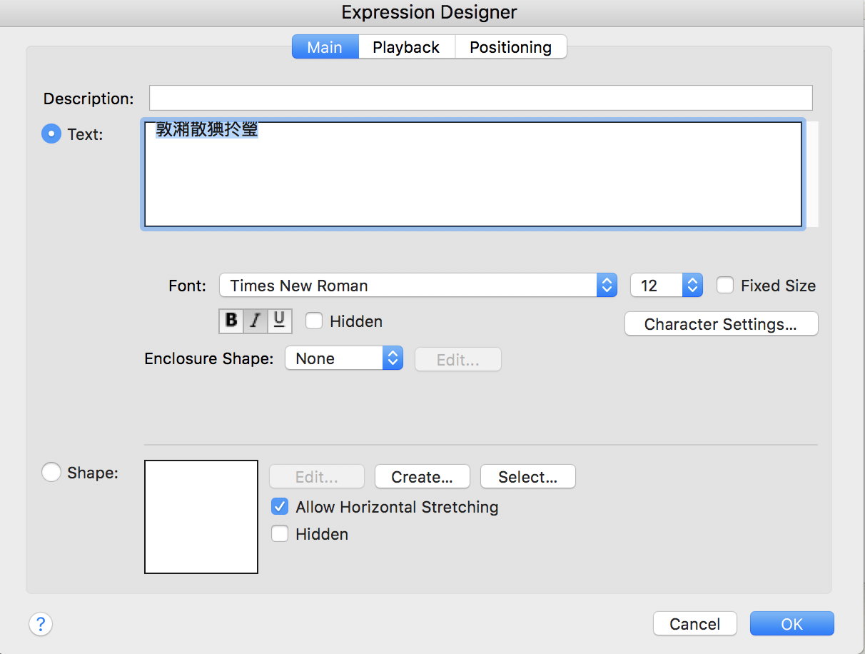Enable the Fixed Size checkbox
Viewport: 865px width, 654px height.
[x=725, y=286]
